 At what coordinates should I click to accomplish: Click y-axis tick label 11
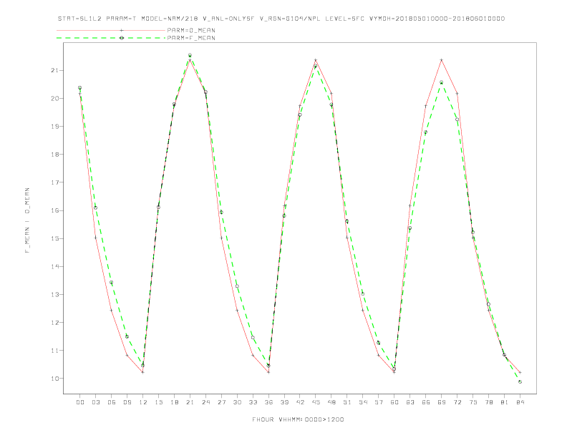pos(55,351)
